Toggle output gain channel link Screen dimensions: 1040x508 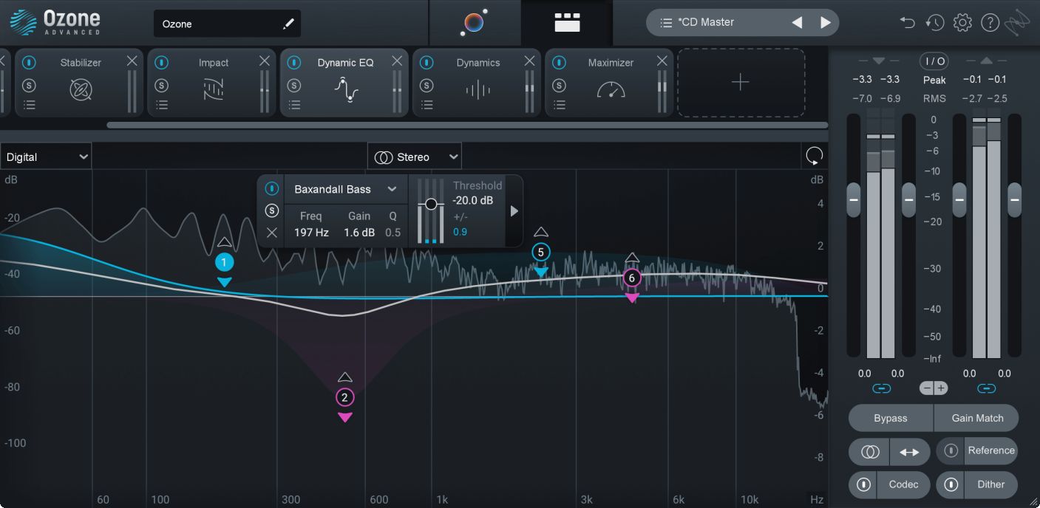(986, 388)
